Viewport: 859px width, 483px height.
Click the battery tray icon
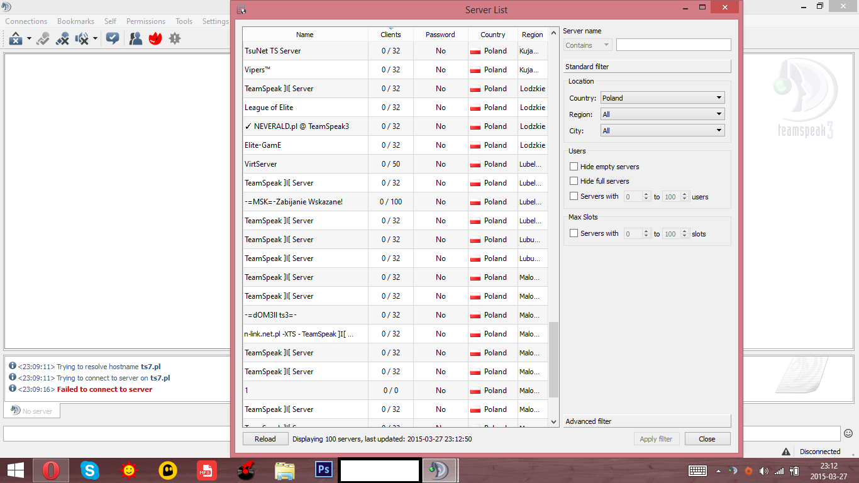(794, 470)
